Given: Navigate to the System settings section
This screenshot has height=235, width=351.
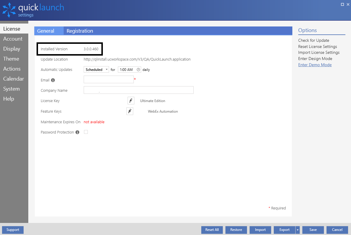Looking at the screenshot, I should click(11, 89).
